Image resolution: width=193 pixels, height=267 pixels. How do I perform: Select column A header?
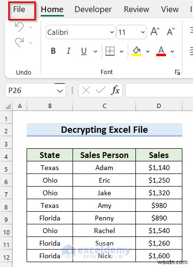point(20,106)
